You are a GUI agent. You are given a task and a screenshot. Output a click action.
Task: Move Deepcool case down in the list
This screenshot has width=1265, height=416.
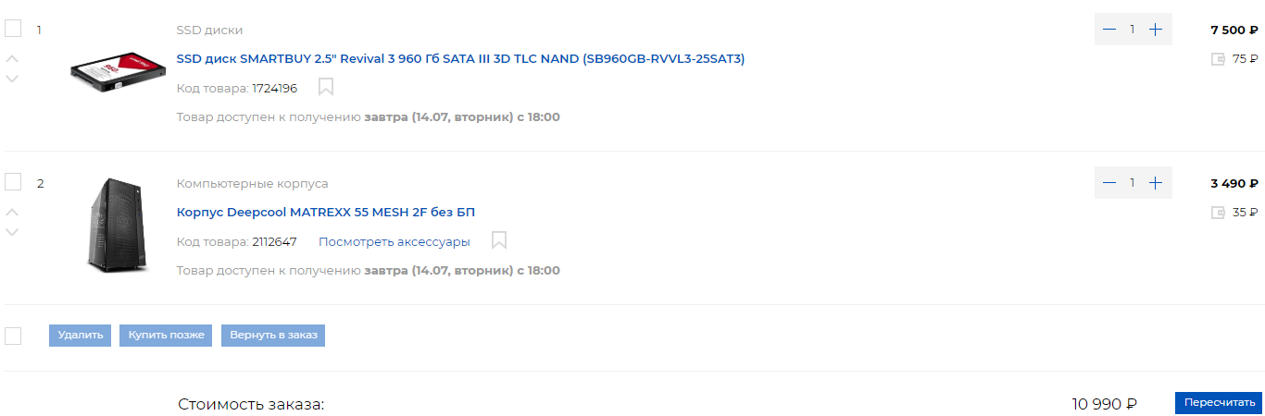pos(12,232)
